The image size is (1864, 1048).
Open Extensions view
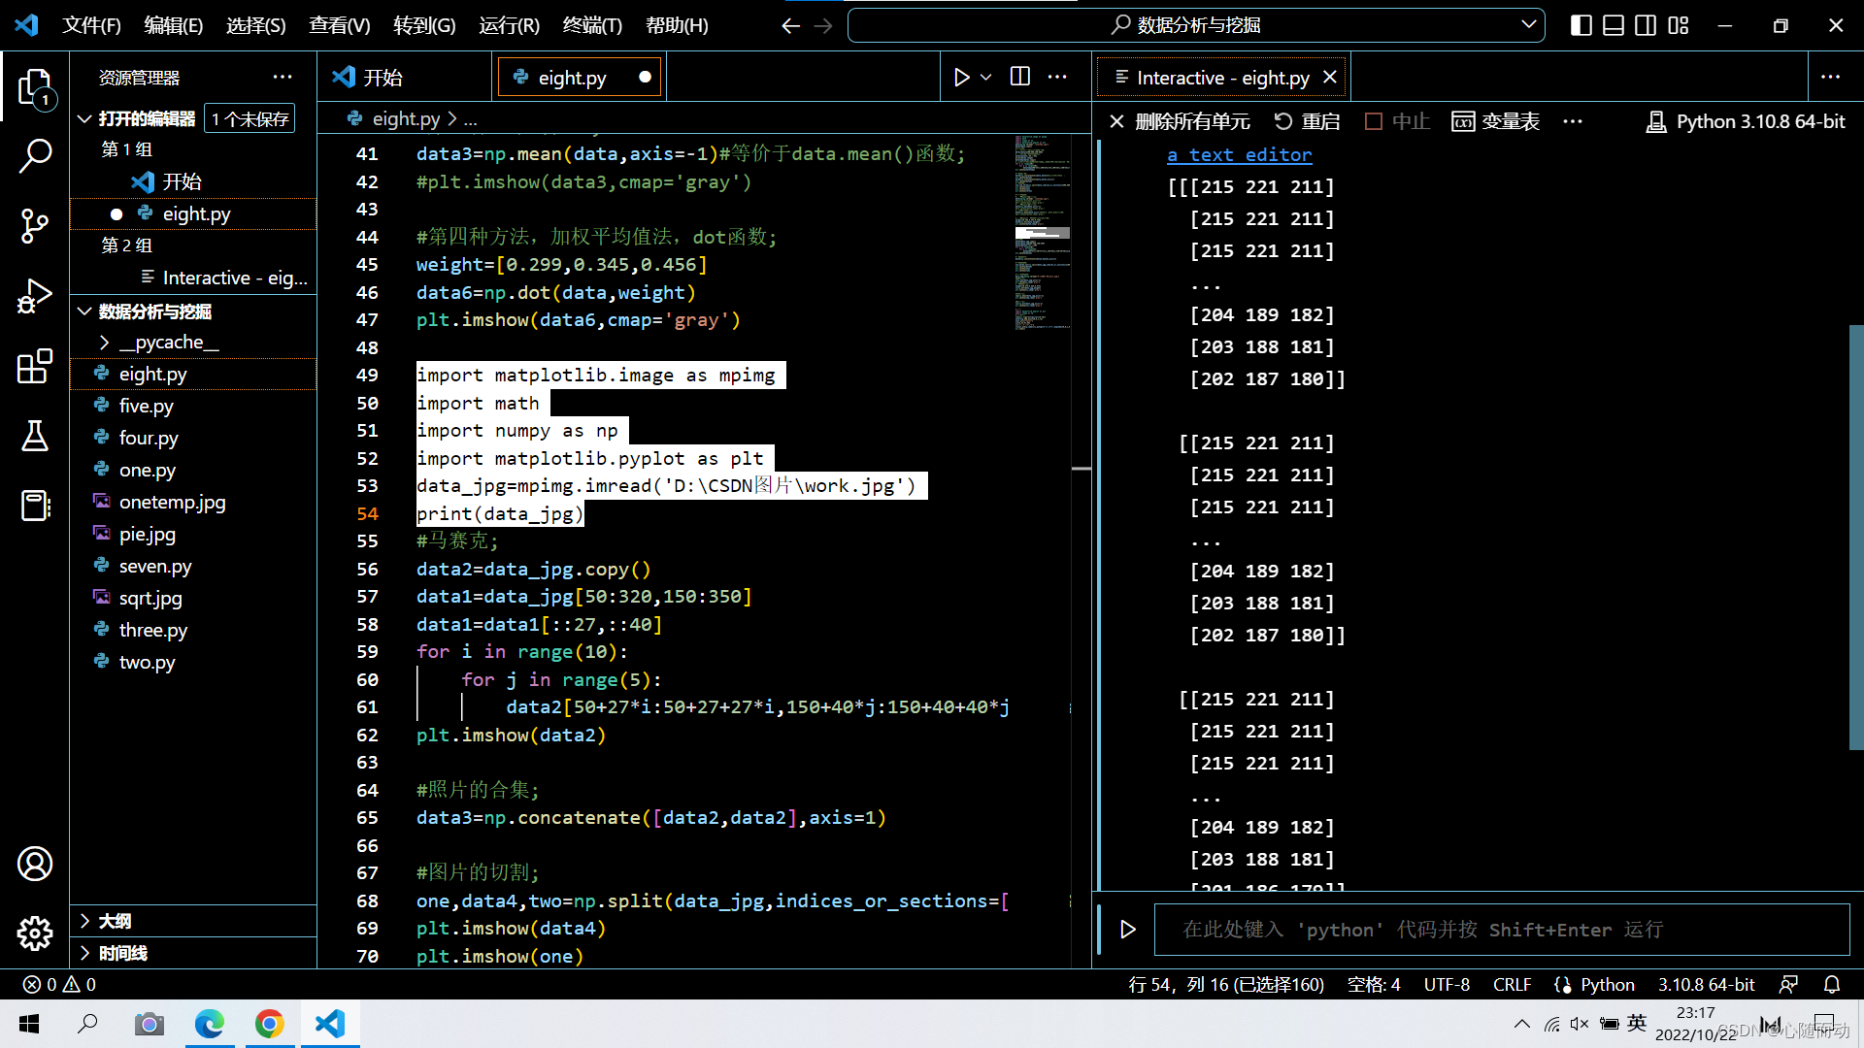coord(35,366)
